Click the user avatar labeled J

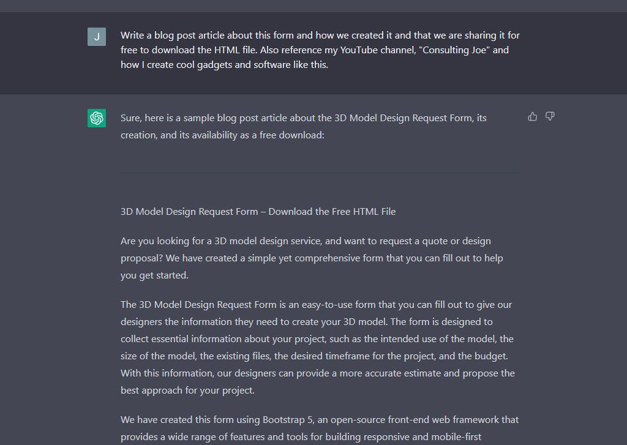[x=97, y=36]
